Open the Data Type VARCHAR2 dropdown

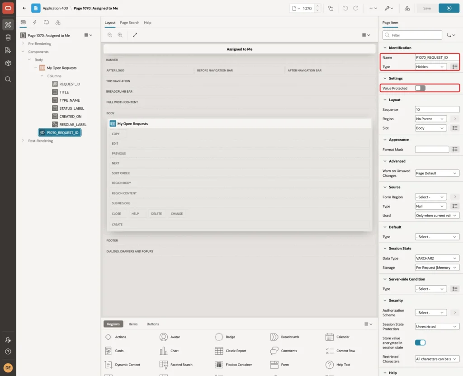click(x=437, y=258)
